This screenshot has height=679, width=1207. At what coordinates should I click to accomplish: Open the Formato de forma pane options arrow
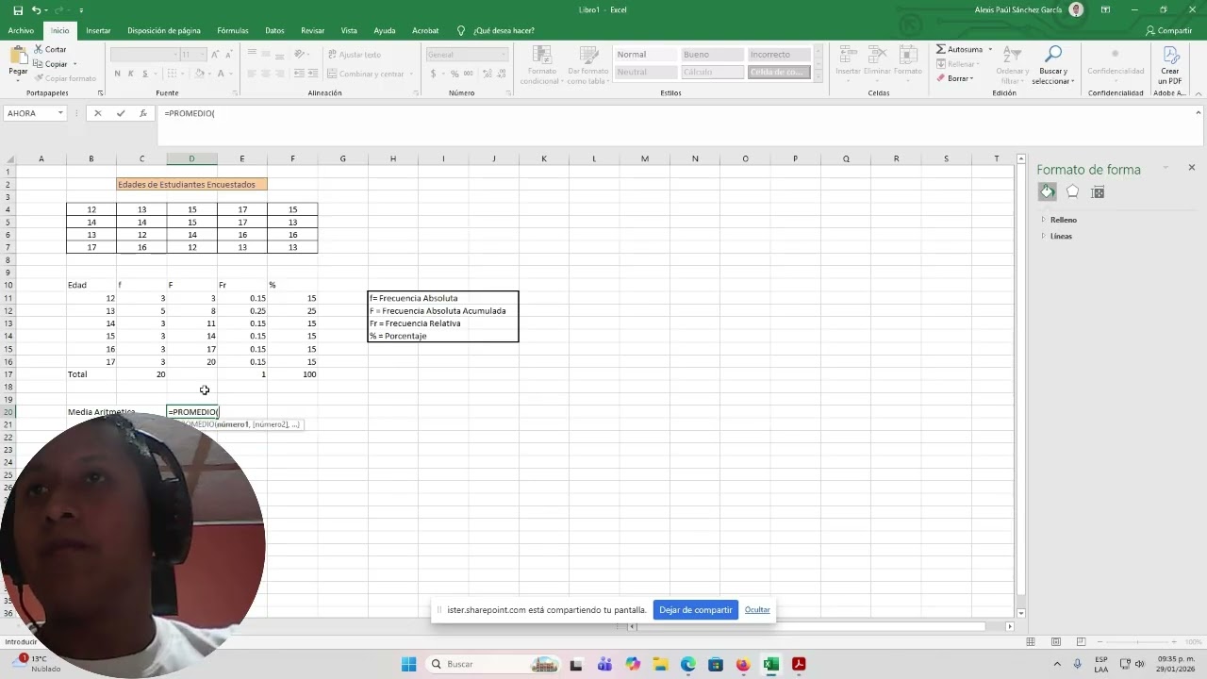1166,168
